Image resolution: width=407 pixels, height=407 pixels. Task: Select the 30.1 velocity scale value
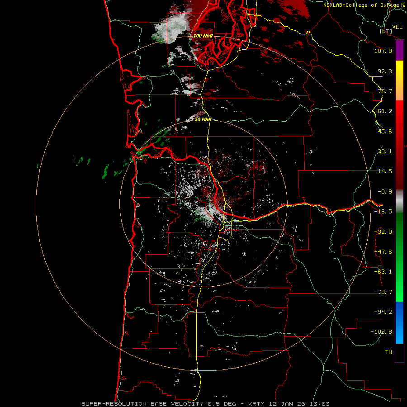pos(385,151)
